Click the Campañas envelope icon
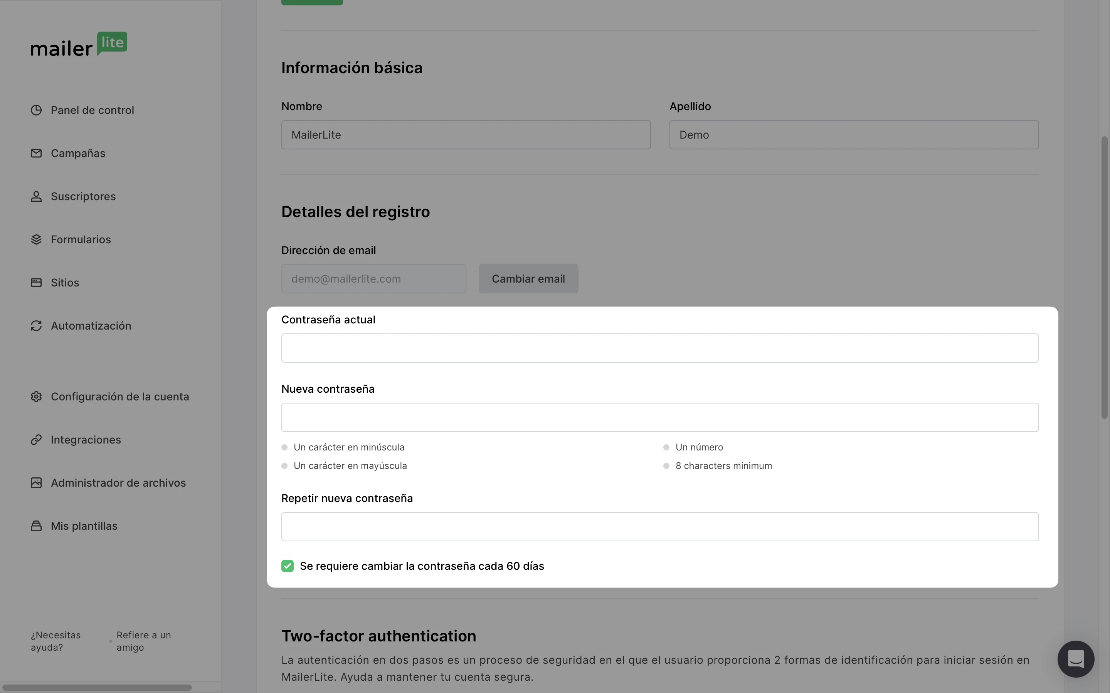This screenshot has width=1110, height=693. [x=36, y=154]
